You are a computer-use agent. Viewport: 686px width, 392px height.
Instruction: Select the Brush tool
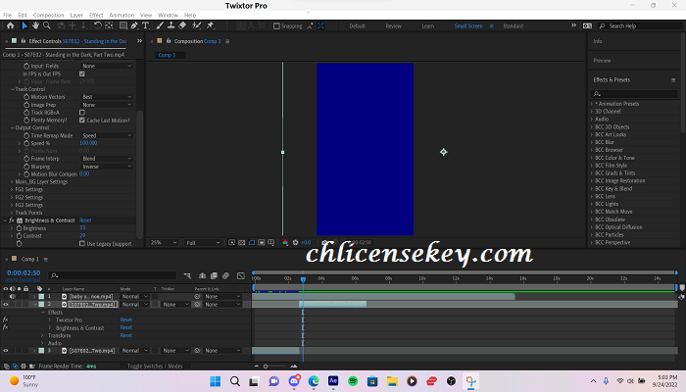click(x=160, y=25)
